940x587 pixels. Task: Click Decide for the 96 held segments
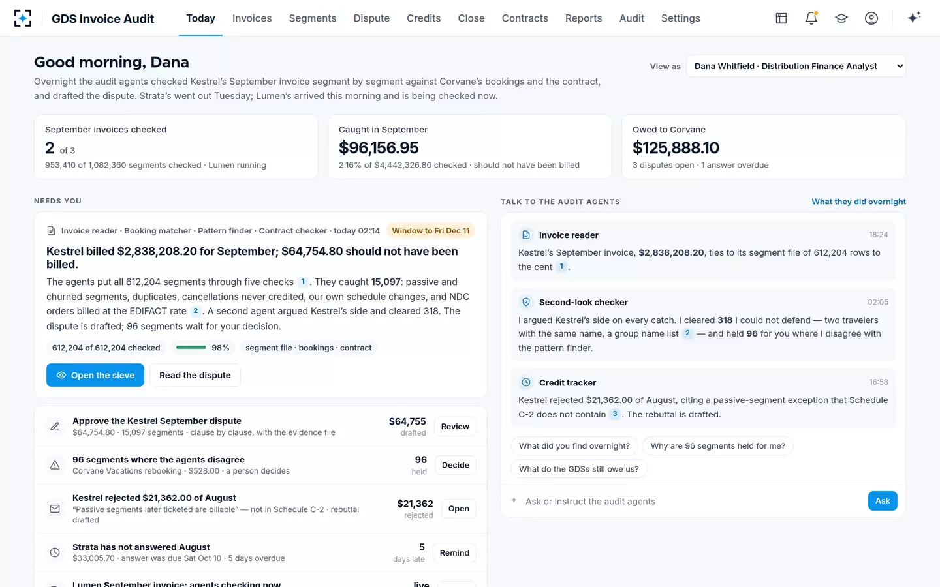coord(456,465)
